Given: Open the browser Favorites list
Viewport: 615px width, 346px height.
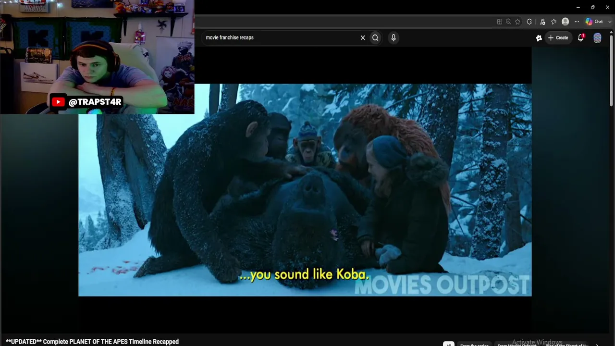Looking at the screenshot, I should [x=553, y=22].
